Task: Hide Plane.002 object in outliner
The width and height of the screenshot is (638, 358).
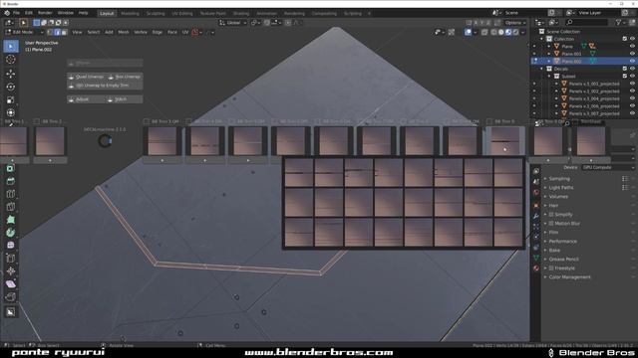Action: (x=632, y=62)
